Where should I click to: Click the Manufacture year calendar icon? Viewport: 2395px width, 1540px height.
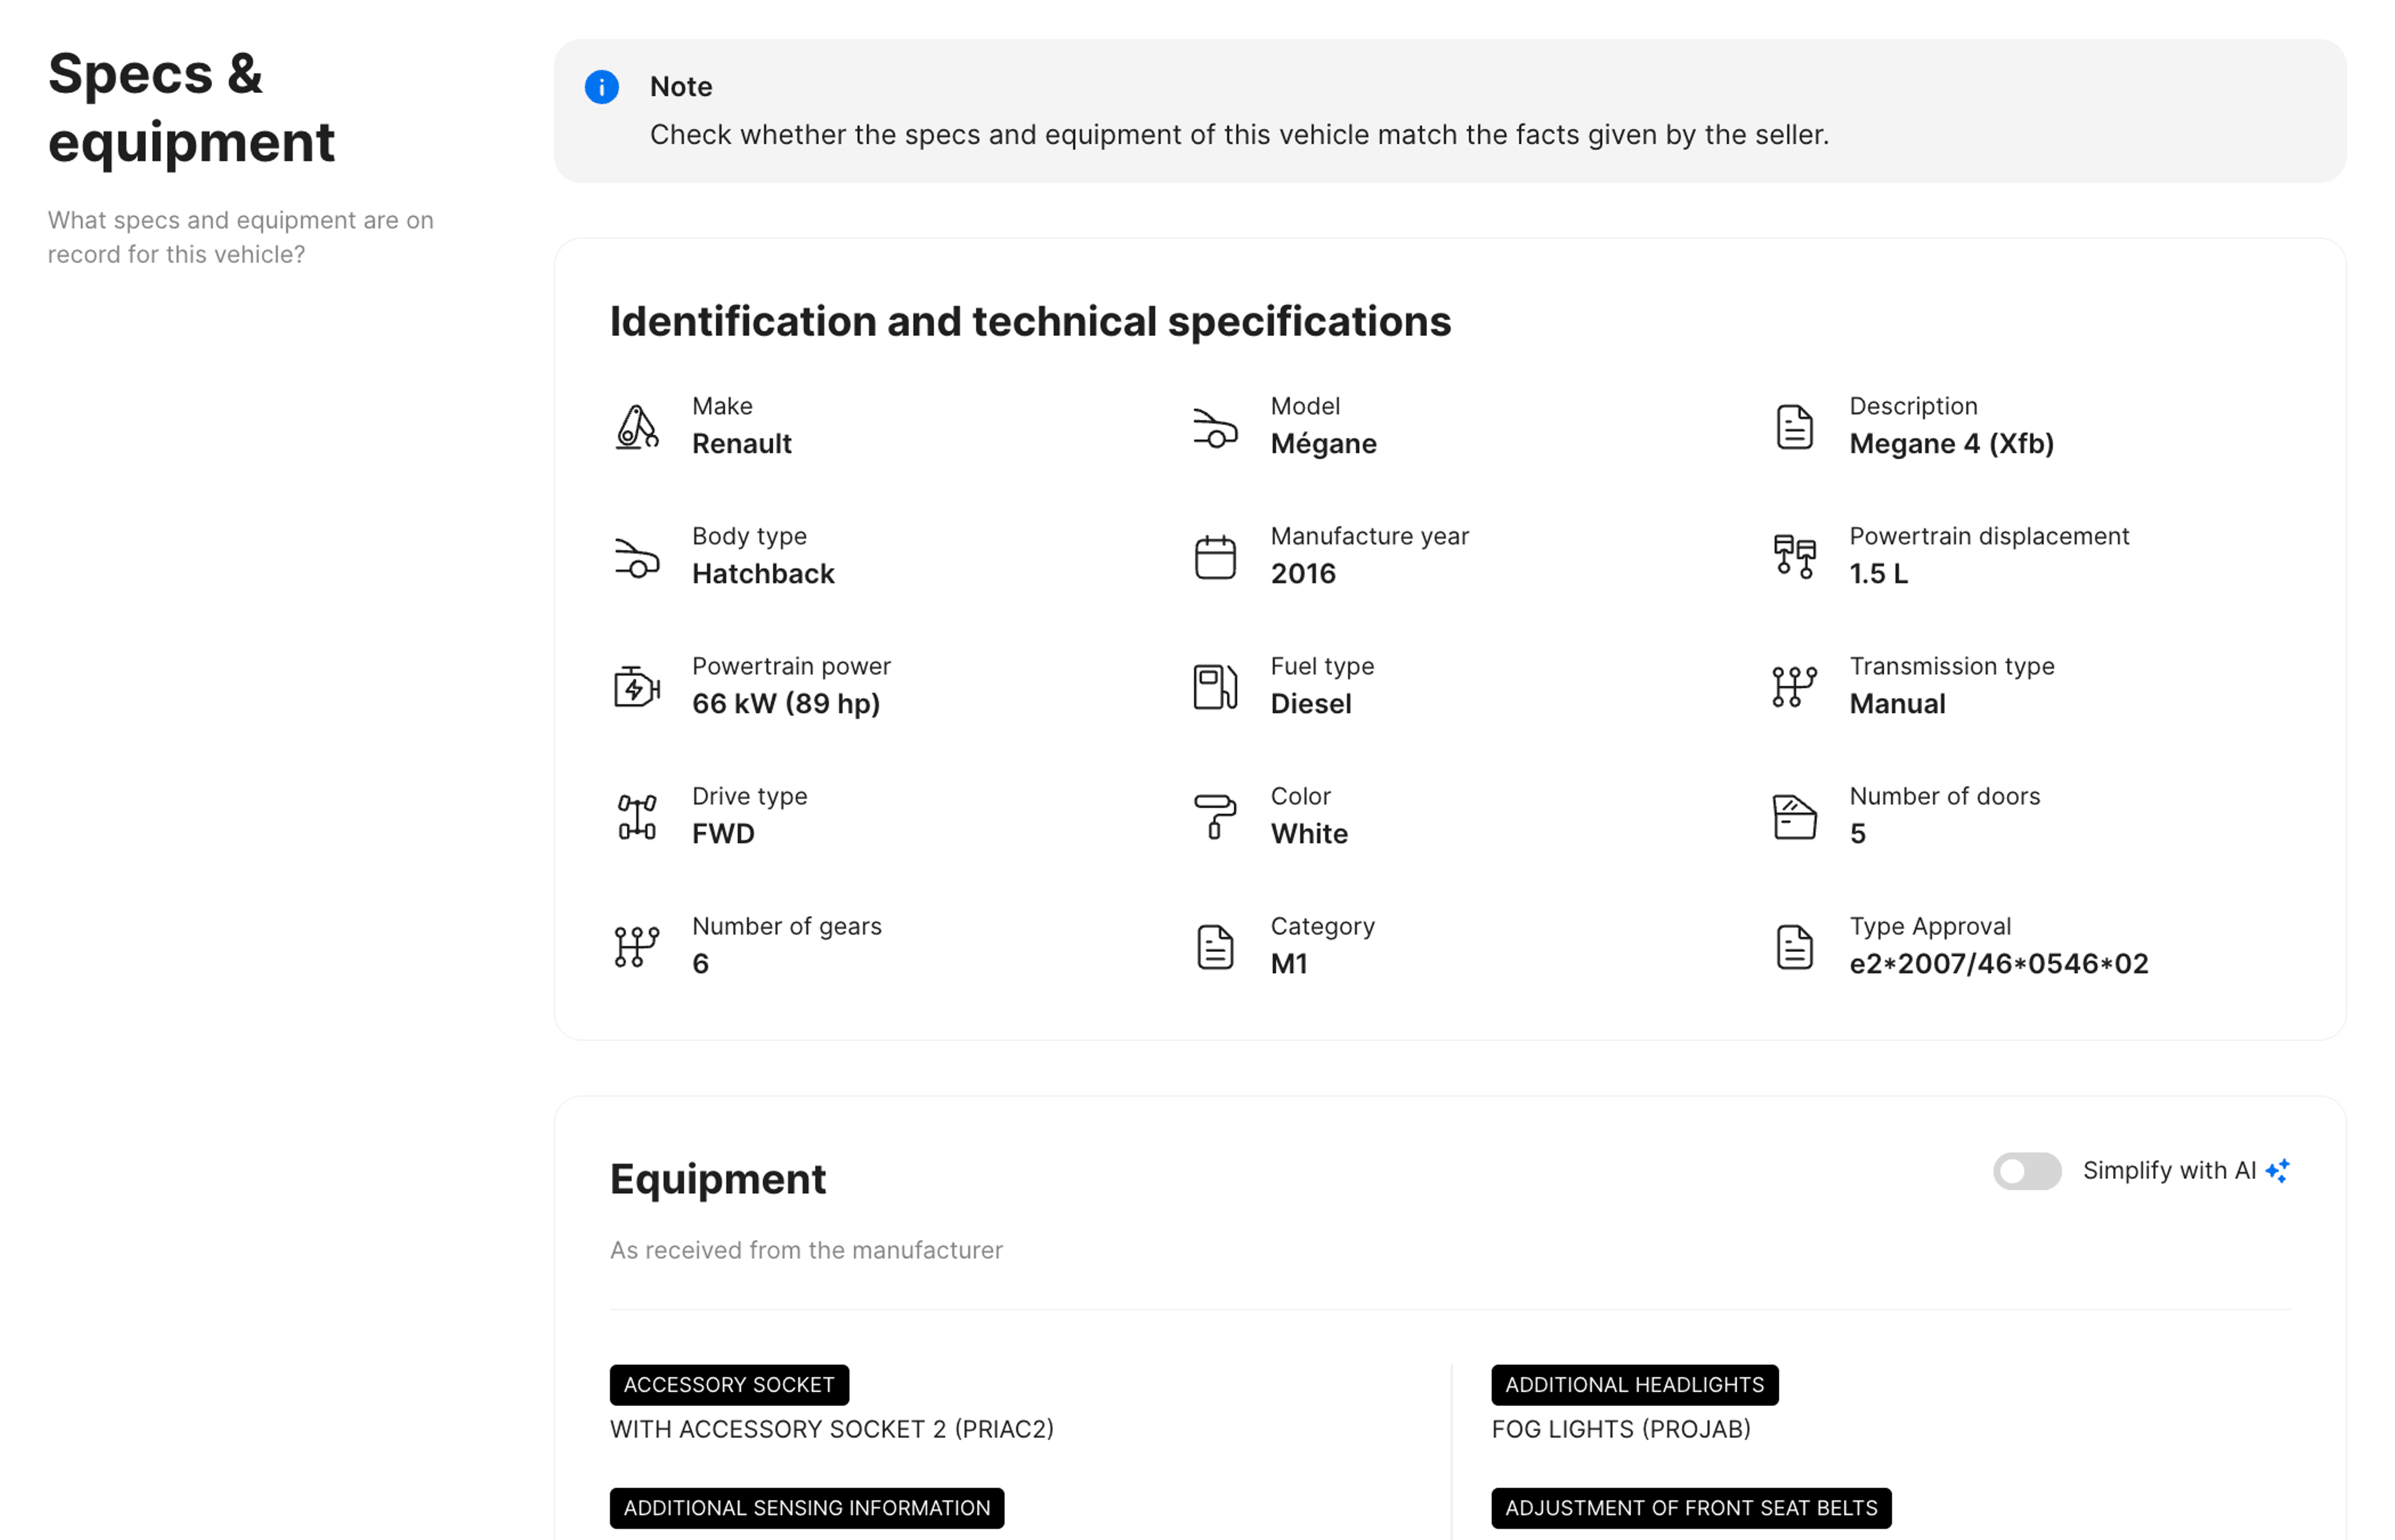(1215, 557)
